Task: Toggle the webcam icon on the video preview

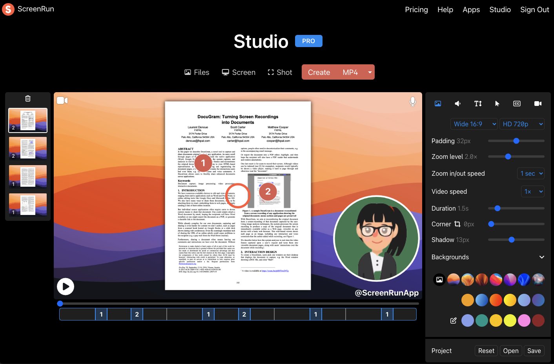Action: (62, 100)
